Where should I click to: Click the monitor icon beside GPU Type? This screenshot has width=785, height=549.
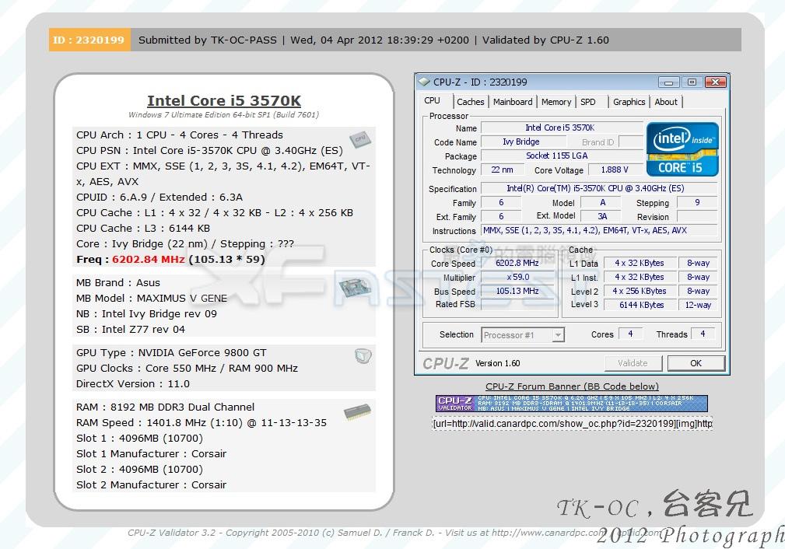click(363, 356)
